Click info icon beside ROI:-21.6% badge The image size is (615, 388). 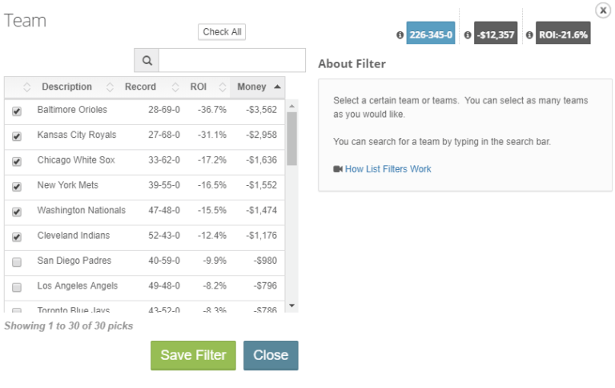tap(529, 35)
